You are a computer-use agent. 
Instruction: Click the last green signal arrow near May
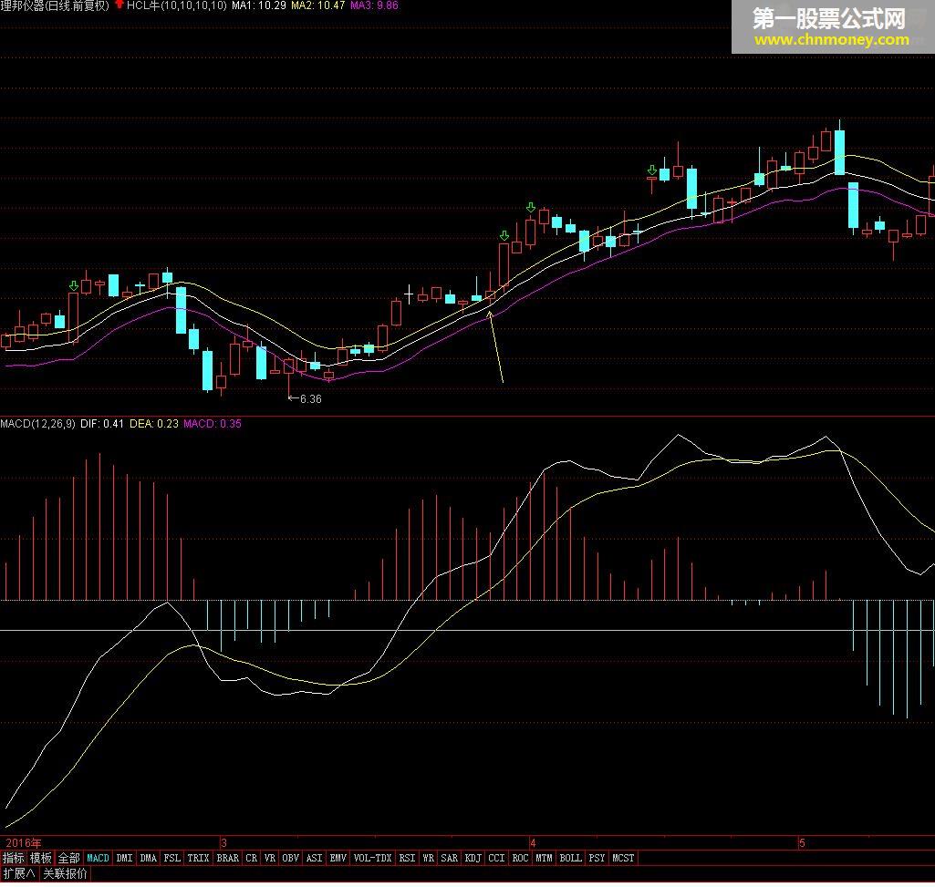[651, 170]
